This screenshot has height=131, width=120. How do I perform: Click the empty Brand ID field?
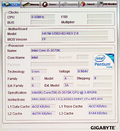pyautogui.click(x=83, y=57)
